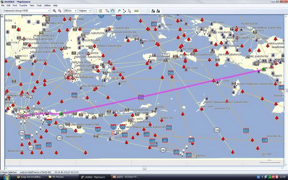The height and width of the screenshot is (180, 288).
Task: Switch to ACDSee taskbar button
Action: (126, 177)
